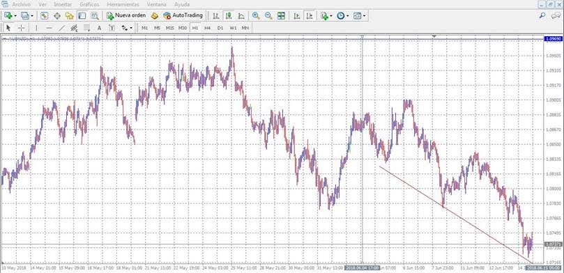Switch the chart to bar chart style

pos(216,16)
